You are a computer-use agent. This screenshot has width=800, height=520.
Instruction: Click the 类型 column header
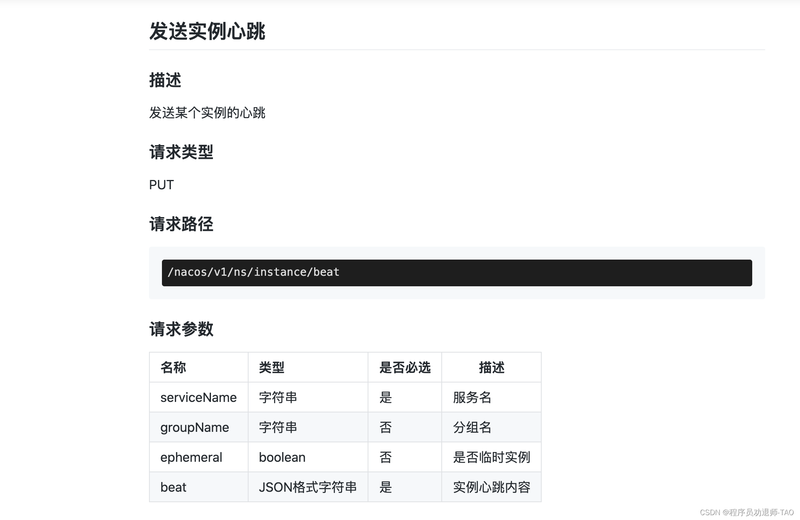point(308,367)
